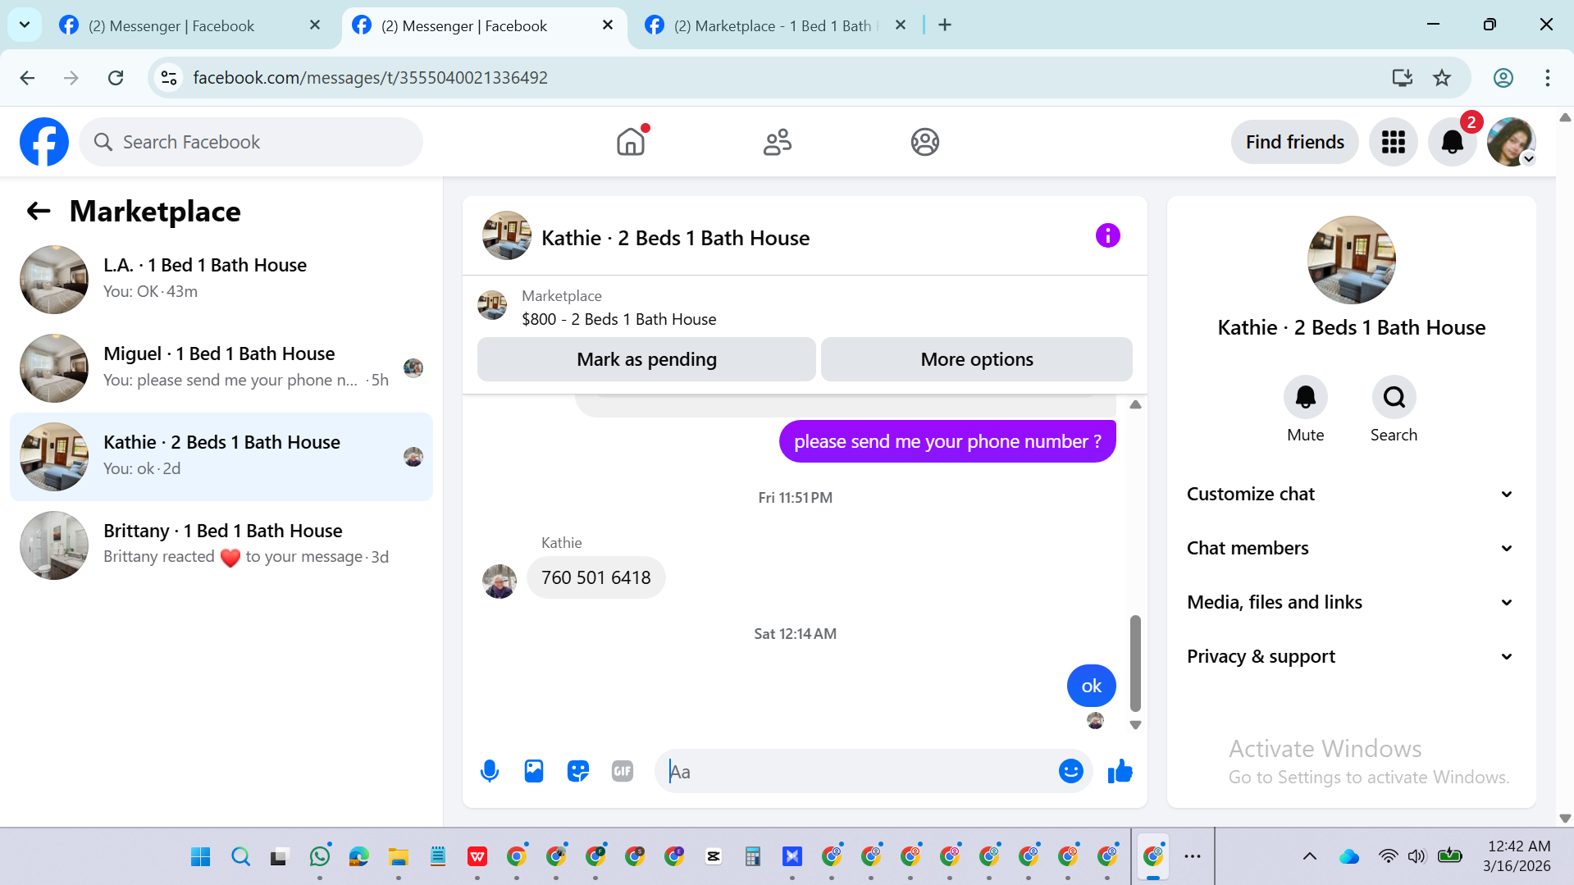Open the Facebook menu grid icon
This screenshot has width=1574, height=885.
1393,142
